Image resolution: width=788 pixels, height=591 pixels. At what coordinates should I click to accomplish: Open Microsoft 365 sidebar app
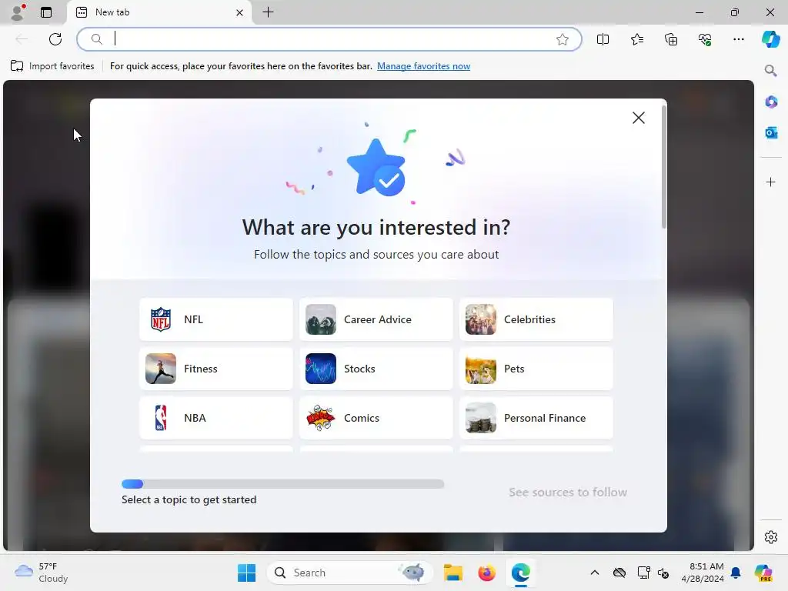(770, 102)
